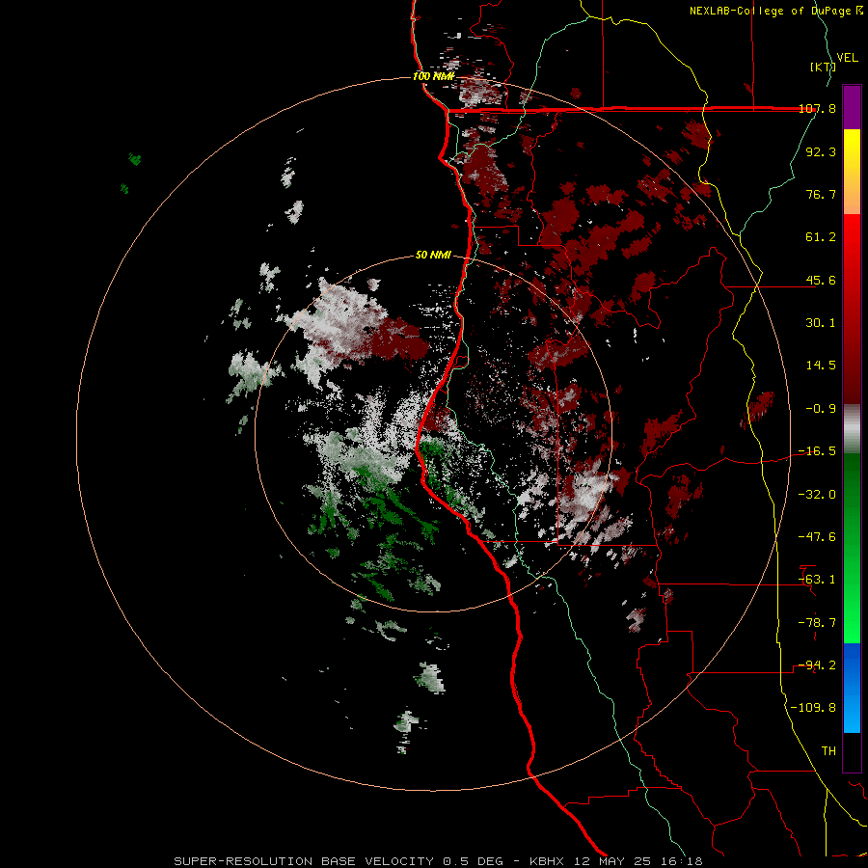Click the 50 NMI range ring label
The image size is (868, 868).
point(433,256)
